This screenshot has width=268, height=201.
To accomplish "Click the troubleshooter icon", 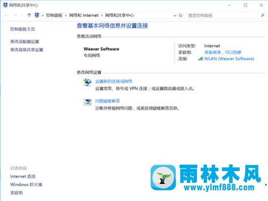I will [87, 102].
